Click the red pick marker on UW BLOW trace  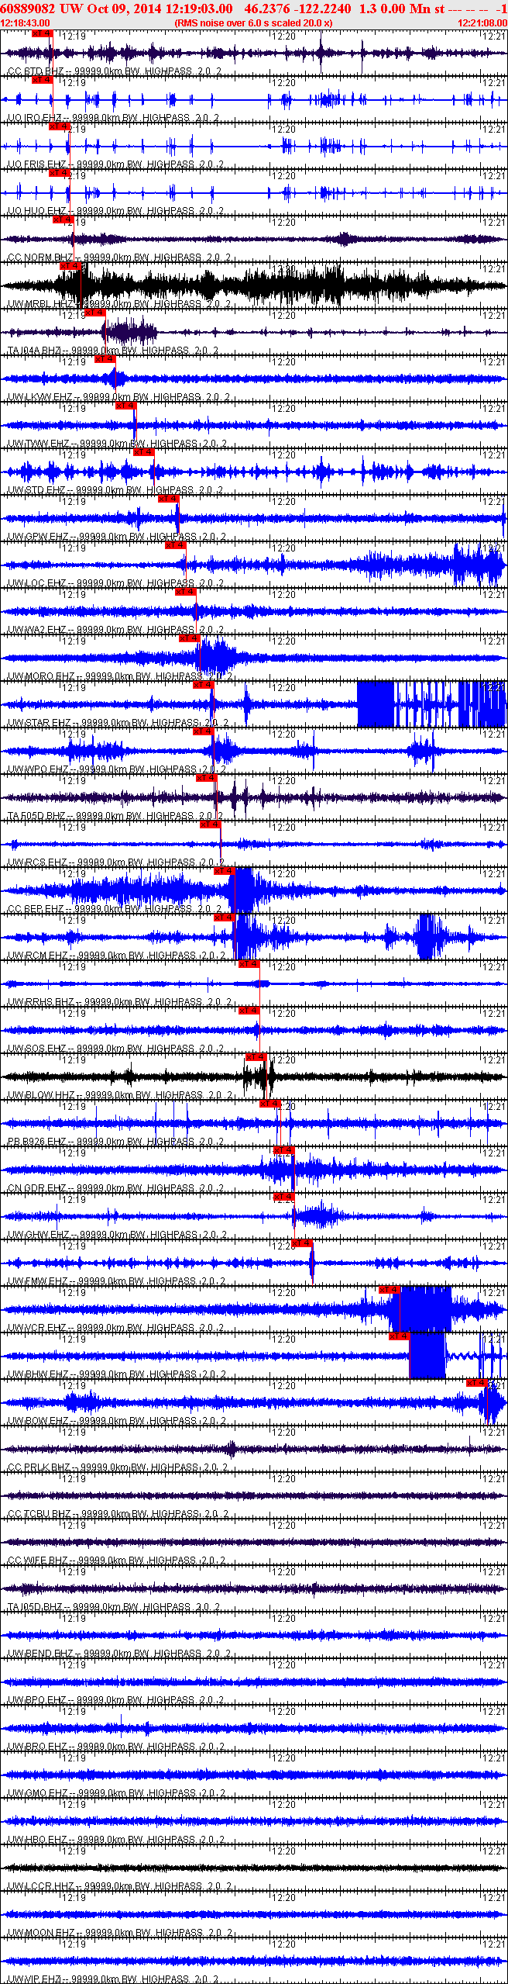pyautogui.click(x=256, y=1057)
